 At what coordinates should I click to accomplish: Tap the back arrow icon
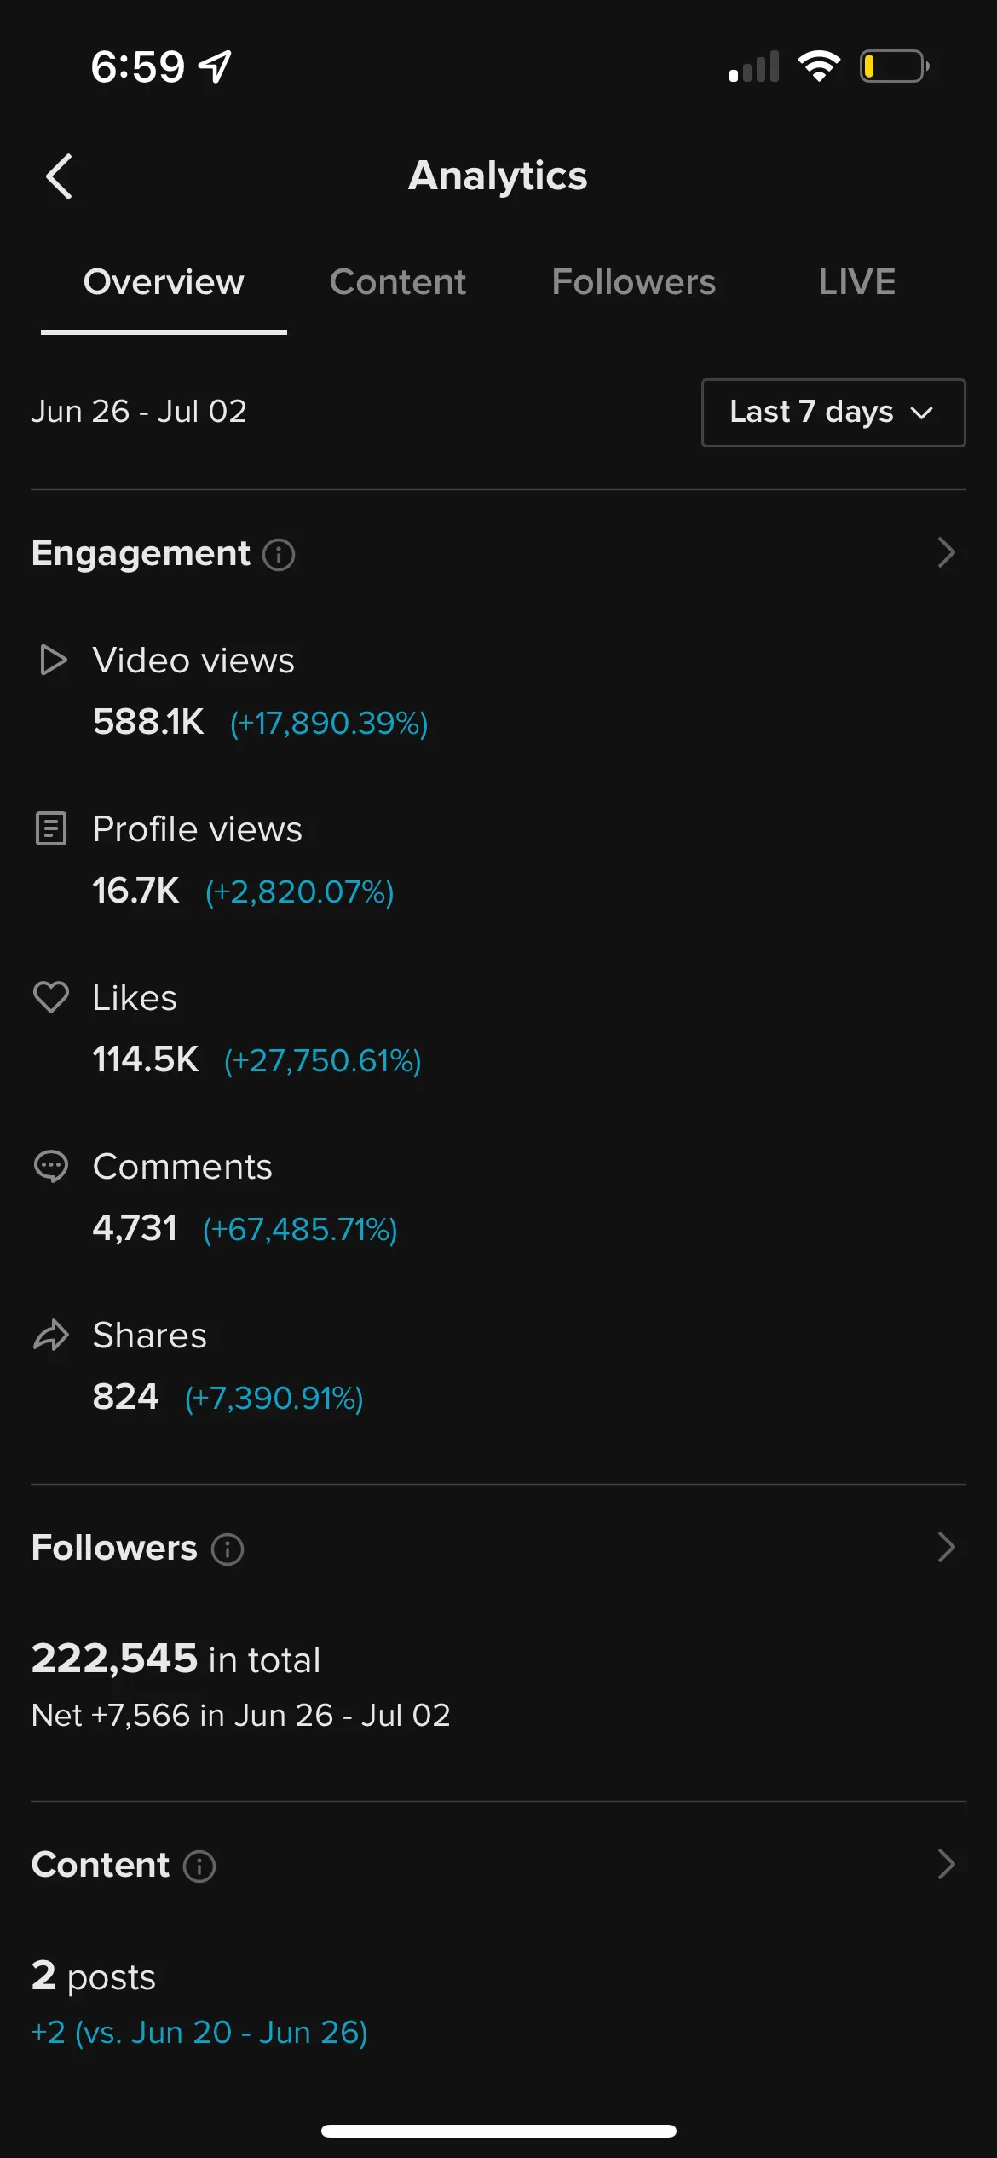coord(59,176)
